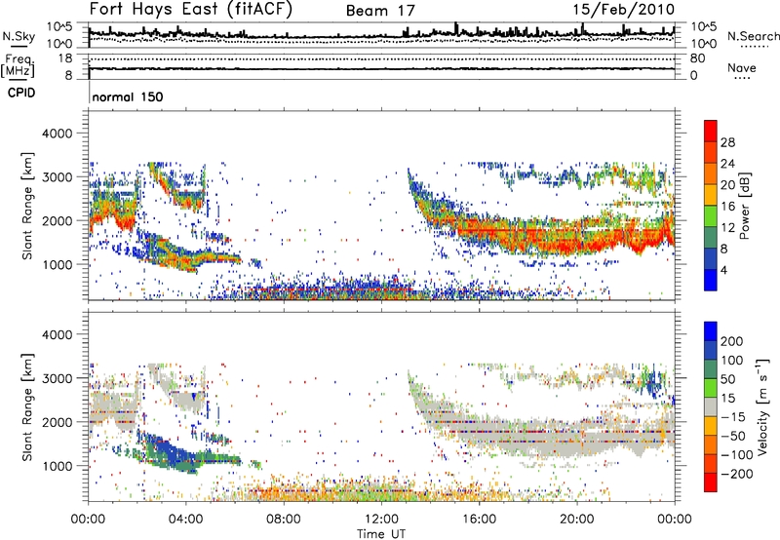Click the date '15/Feb/2010'
This screenshot has width=780, height=540.
(624, 9)
